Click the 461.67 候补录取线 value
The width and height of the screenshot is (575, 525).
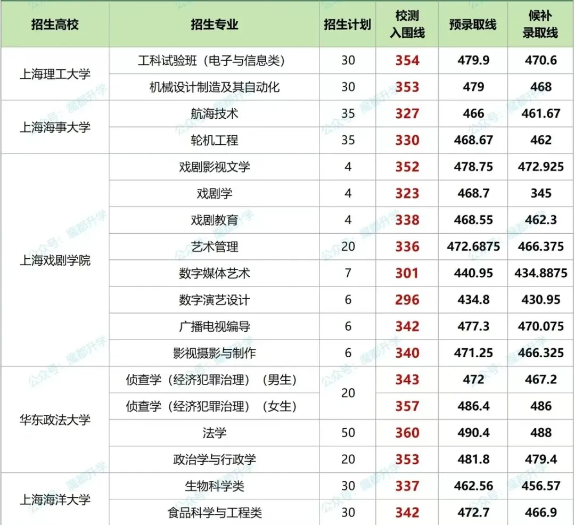(540, 113)
